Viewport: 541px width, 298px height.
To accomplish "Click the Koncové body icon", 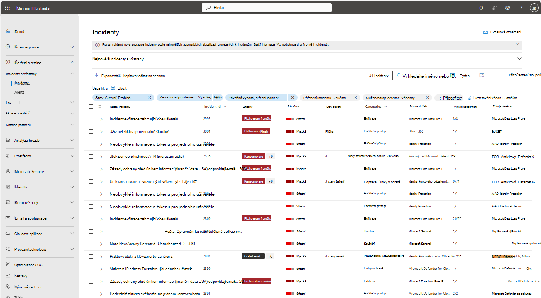I will (x=8, y=202).
